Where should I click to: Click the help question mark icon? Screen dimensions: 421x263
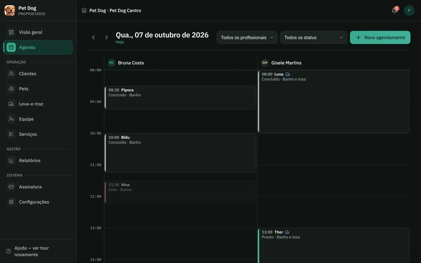(9, 251)
